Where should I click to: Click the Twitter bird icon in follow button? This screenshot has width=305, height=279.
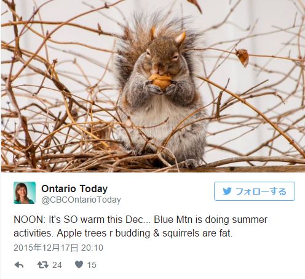click(x=227, y=192)
